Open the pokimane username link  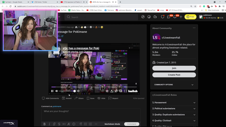pyautogui.click(x=57, y=107)
